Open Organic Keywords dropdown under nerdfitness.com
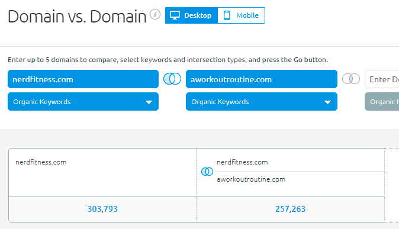 point(83,102)
